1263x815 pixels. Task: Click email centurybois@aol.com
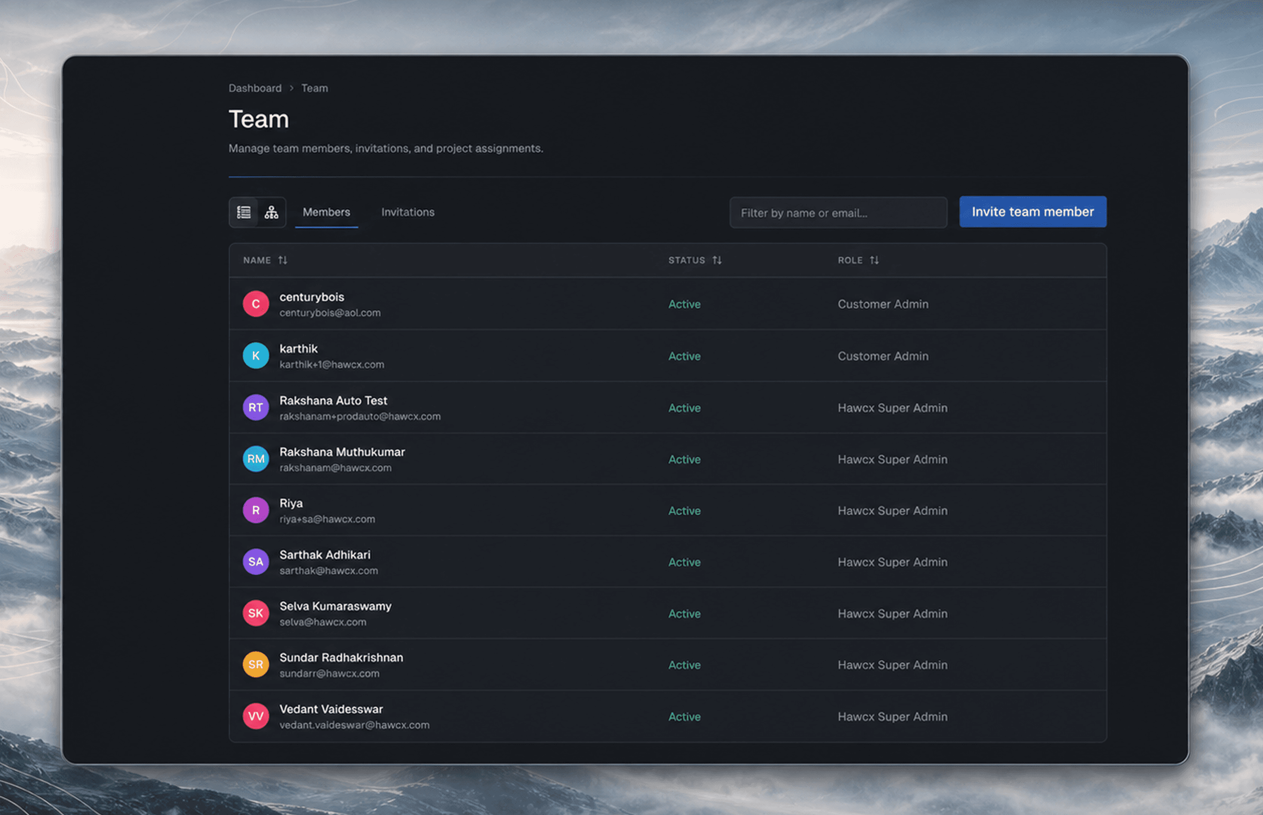click(330, 313)
